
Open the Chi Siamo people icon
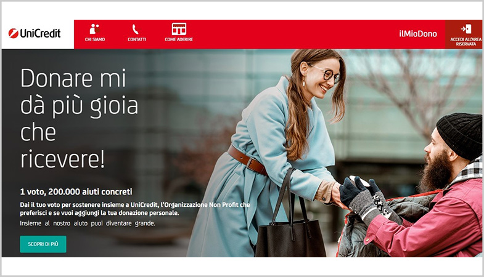(x=95, y=30)
